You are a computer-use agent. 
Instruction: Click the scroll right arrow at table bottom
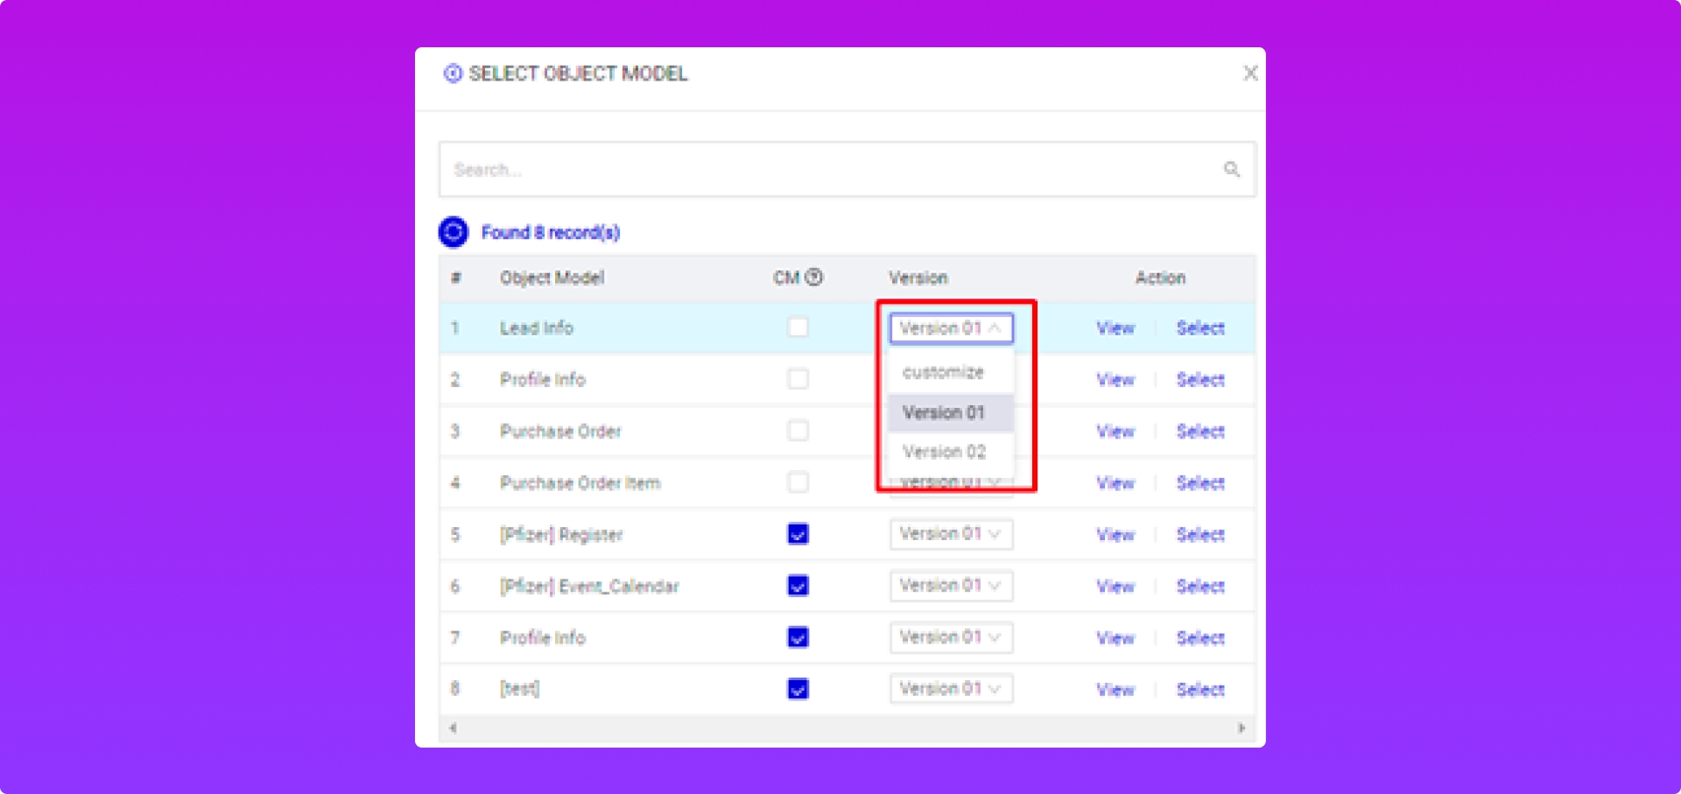coord(1241,727)
